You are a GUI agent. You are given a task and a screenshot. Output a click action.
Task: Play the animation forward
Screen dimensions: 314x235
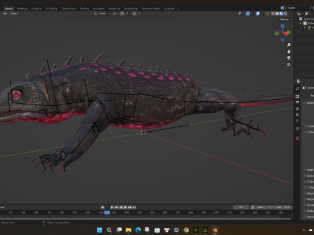(x=126, y=208)
